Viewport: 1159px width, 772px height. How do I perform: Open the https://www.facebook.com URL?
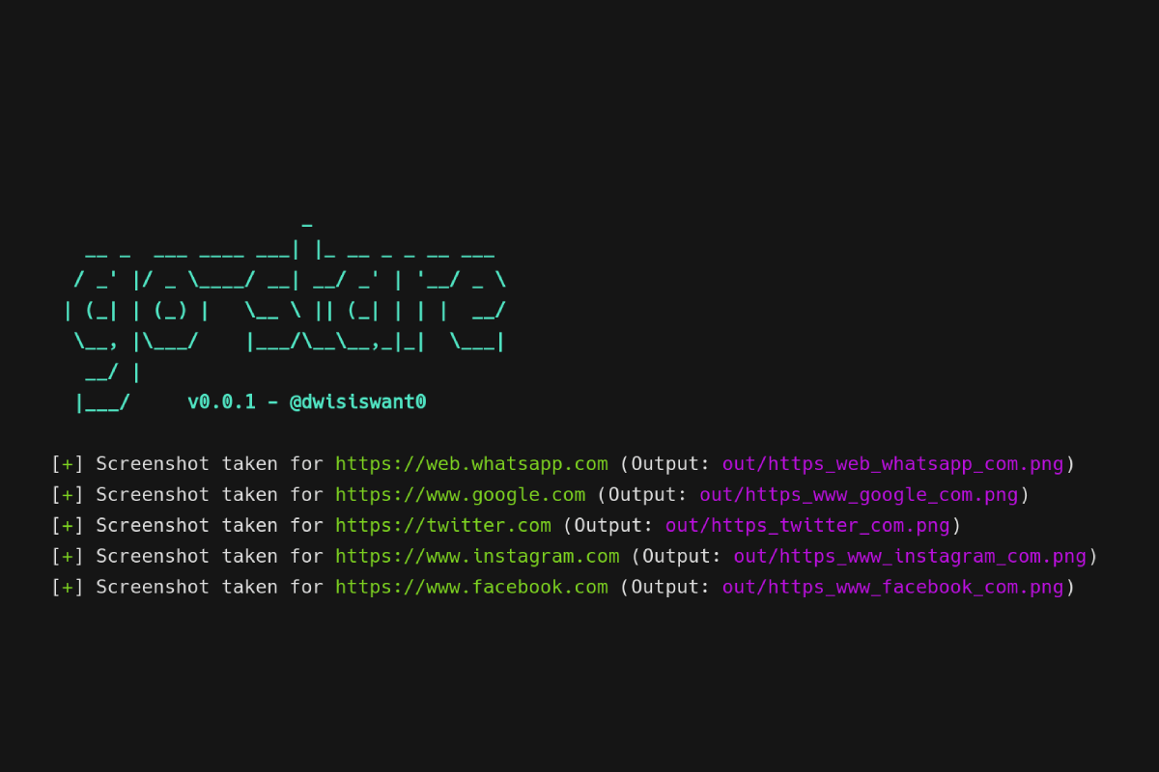[471, 588]
